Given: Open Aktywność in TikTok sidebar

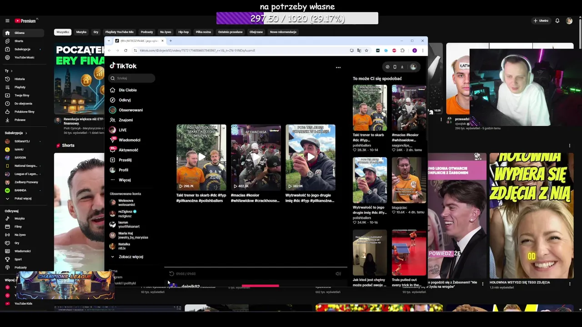Looking at the screenshot, I should [128, 150].
